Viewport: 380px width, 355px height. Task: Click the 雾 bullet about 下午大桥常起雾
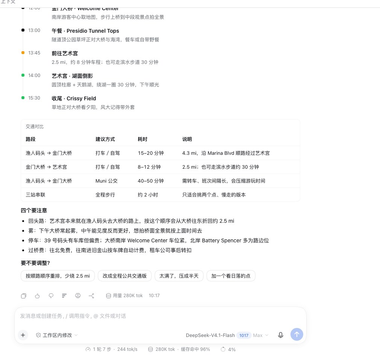tap(115, 231)
